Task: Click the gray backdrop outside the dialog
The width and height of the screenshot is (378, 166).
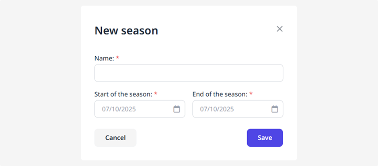Action: click(40, 80)
